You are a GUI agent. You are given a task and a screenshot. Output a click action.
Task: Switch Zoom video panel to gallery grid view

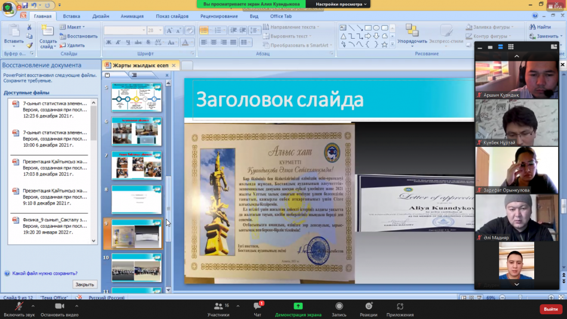(x=510, y=47)
